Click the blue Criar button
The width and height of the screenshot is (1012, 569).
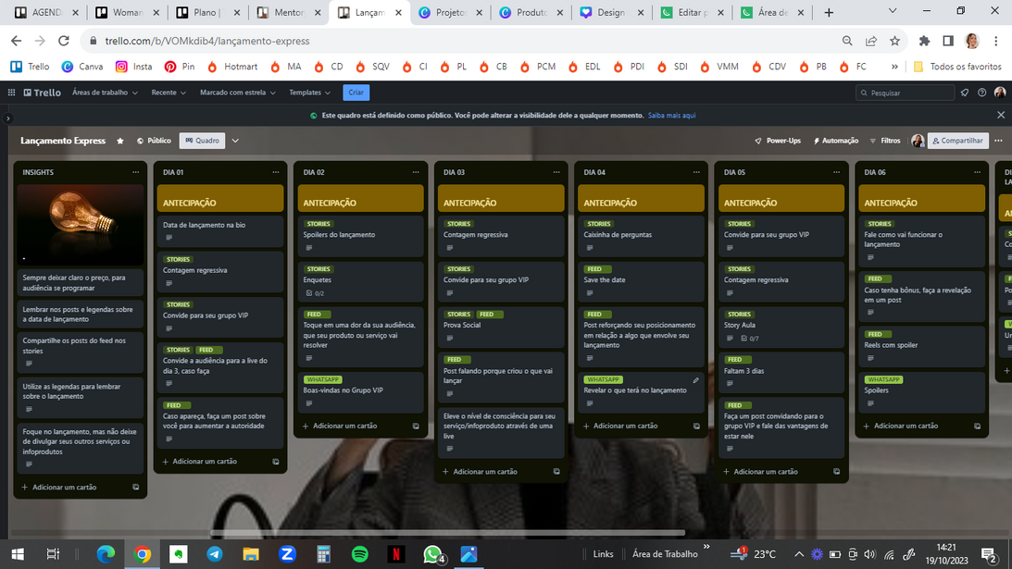tap(356, 93)
